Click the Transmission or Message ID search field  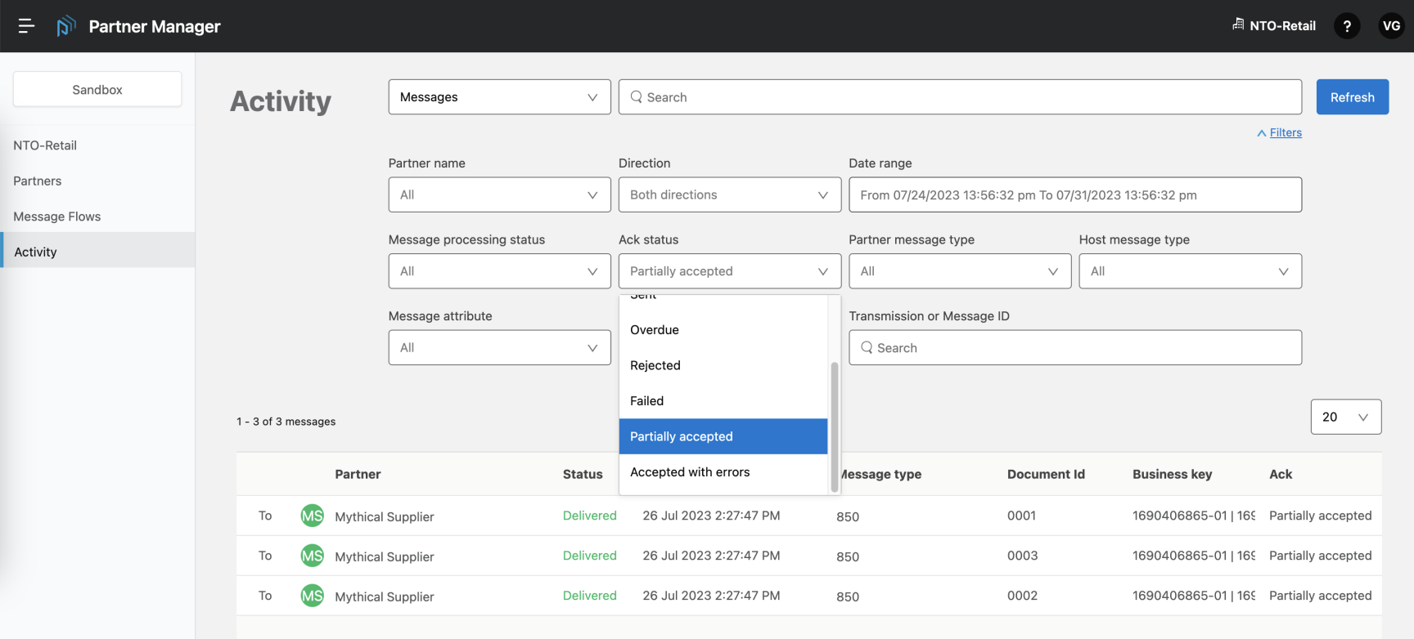point(1075,347)
